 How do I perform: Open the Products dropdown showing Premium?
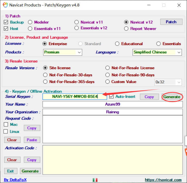click(x=63, y=52)
